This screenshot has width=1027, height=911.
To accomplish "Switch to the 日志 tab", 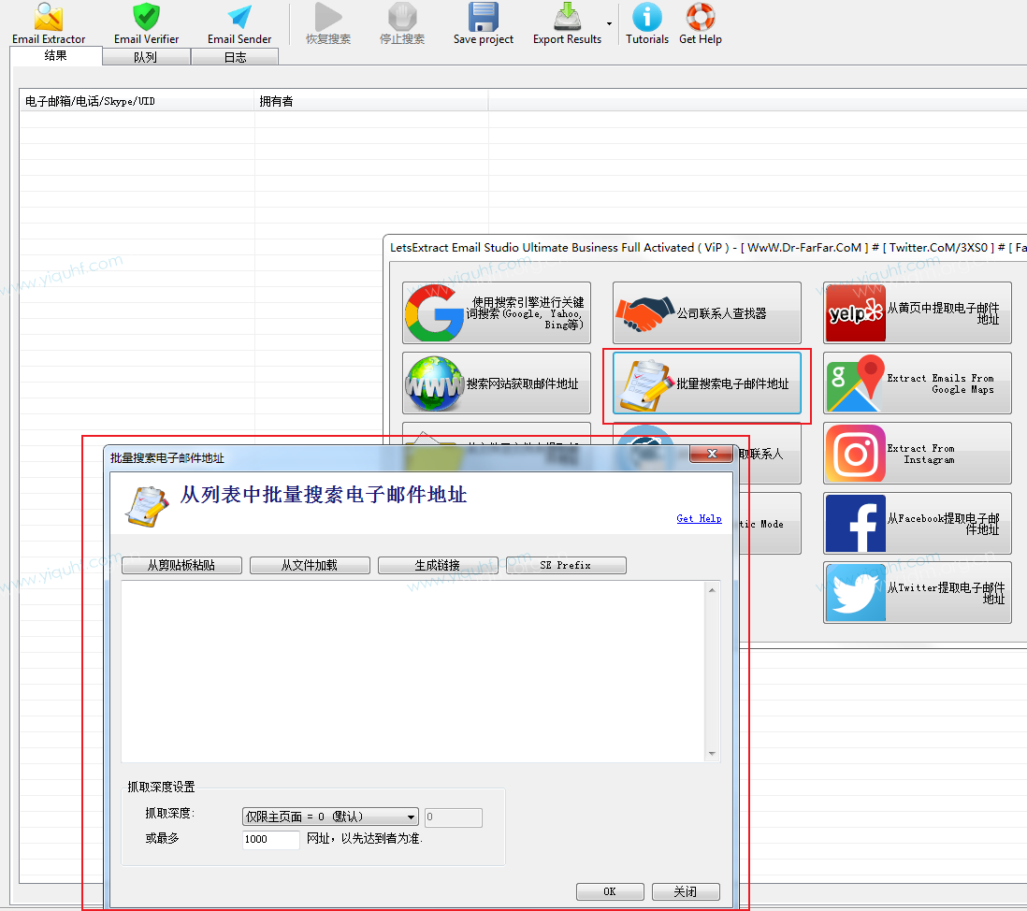I will coord(235,58).
